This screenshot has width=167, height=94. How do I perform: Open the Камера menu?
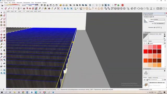point(14,3)
